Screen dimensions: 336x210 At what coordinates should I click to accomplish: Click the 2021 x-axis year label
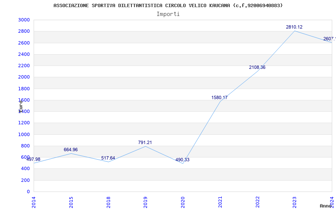[x=220, y=202]
